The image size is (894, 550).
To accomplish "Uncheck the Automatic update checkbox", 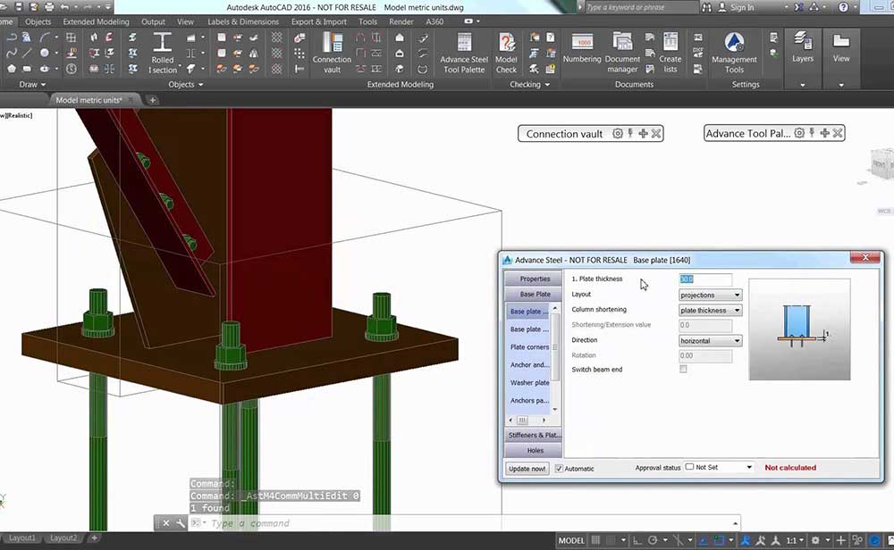I will pos(560,468).
